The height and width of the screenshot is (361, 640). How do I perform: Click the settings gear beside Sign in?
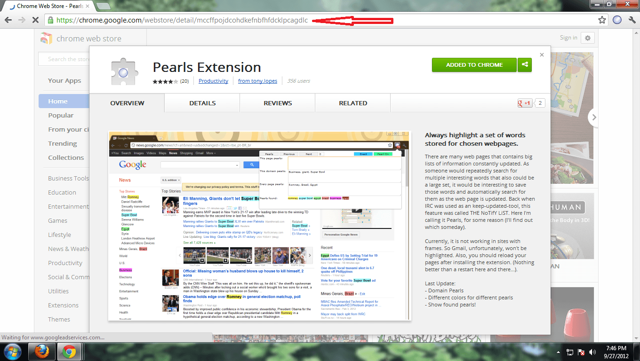587,38
